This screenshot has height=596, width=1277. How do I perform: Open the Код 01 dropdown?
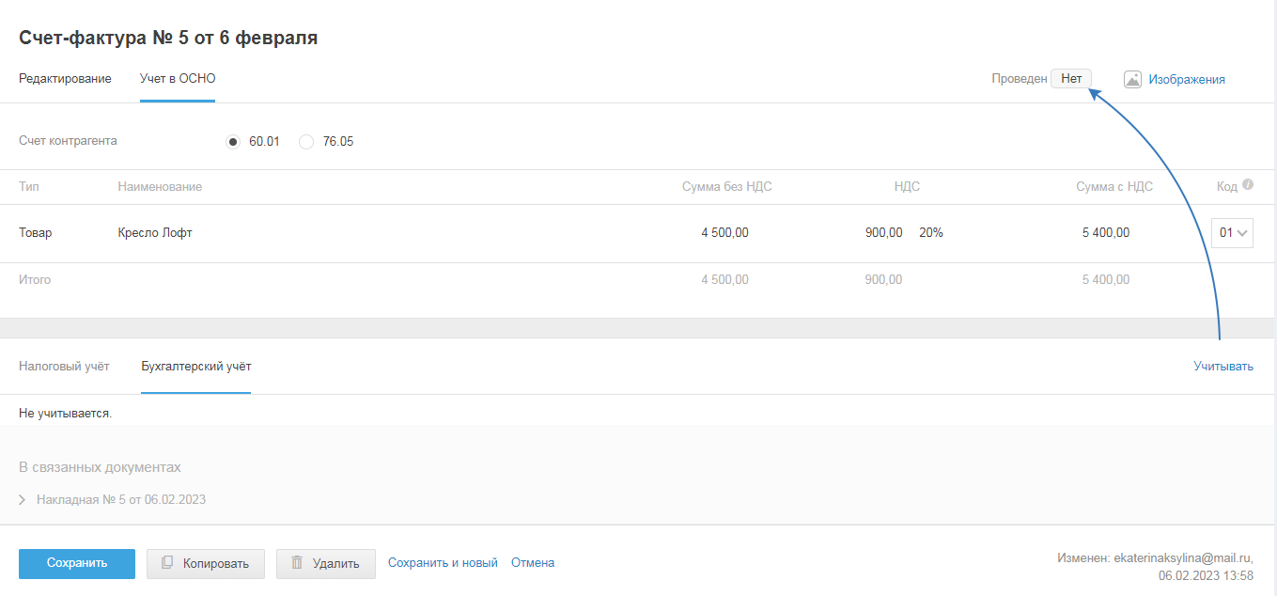pos(1233,233)
